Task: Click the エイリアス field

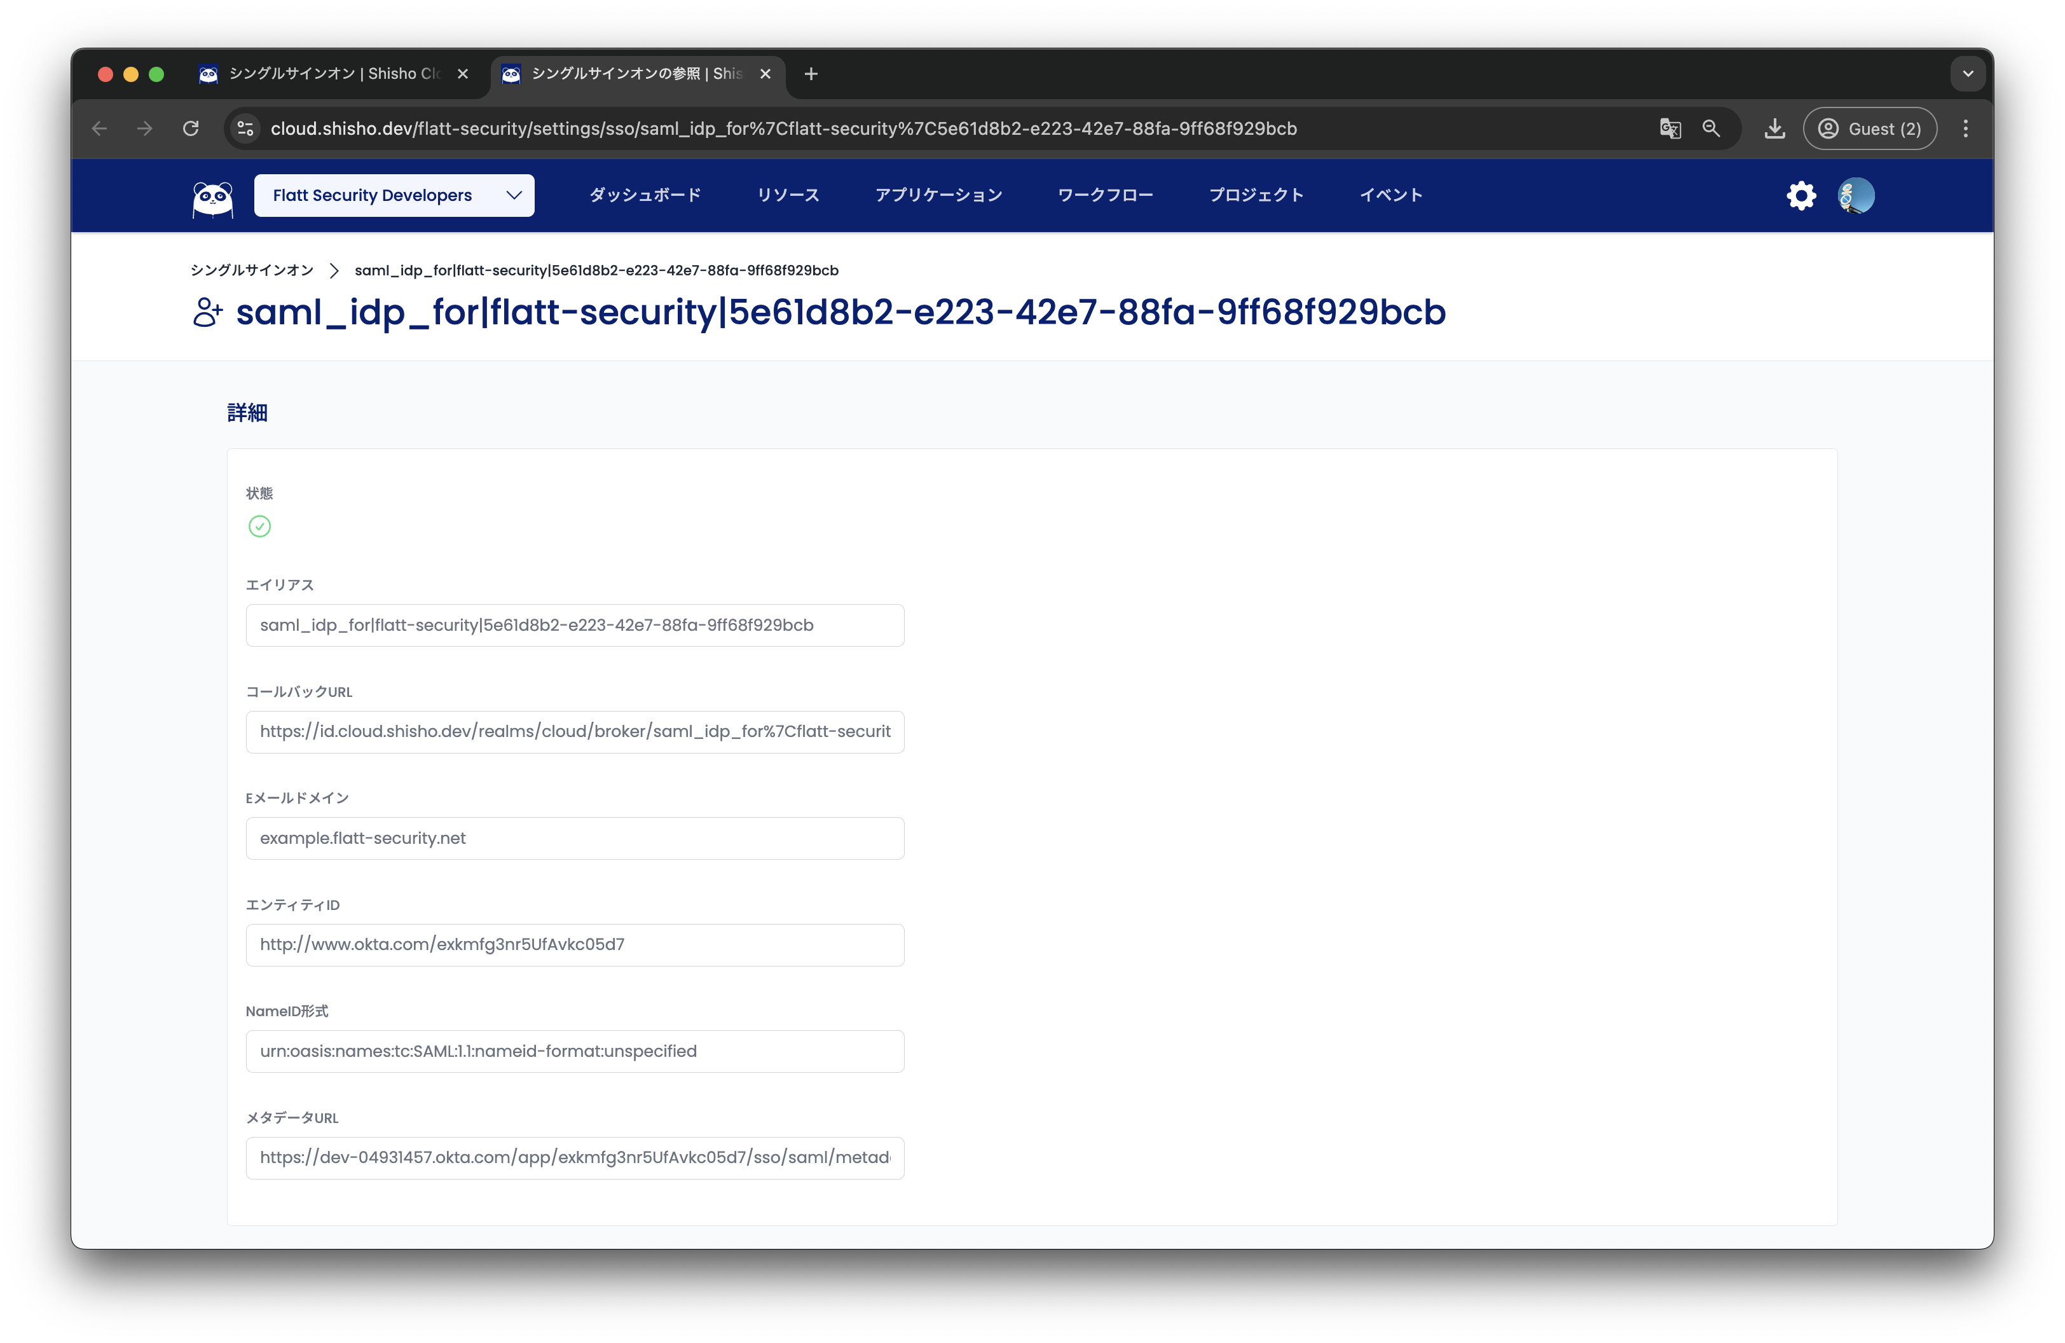Action: [x=574, y=626]
